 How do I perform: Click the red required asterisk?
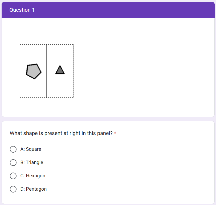click(x=115, y=133)
